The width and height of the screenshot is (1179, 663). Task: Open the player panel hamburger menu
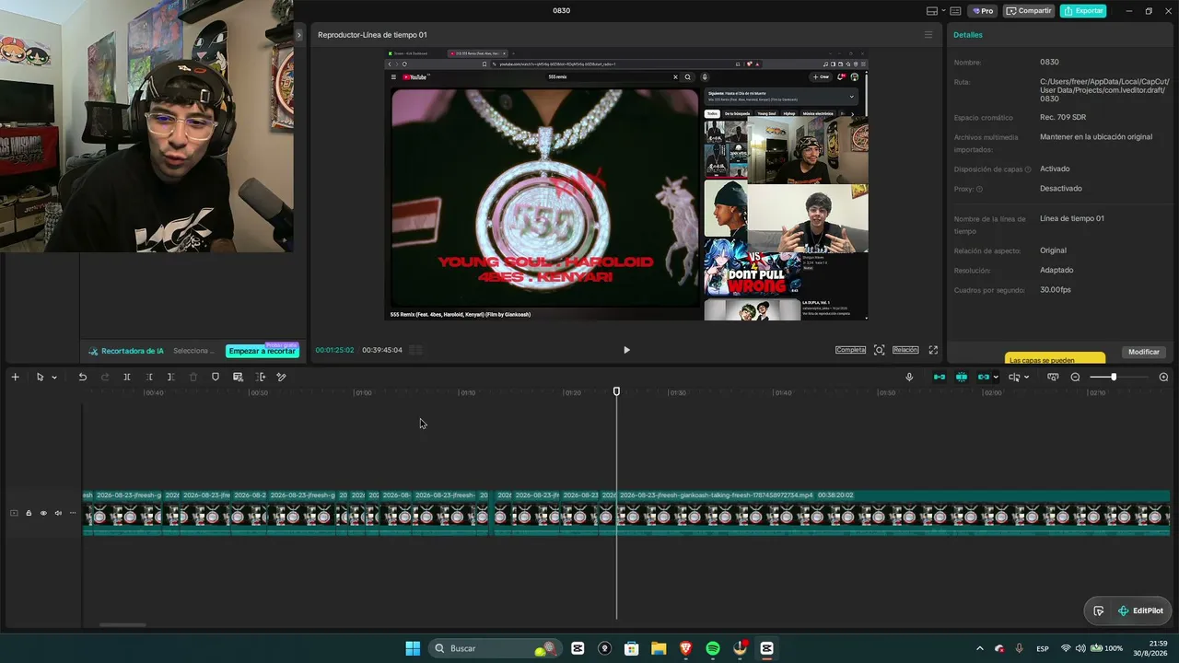pyautogui.click(x=928, y=35)
